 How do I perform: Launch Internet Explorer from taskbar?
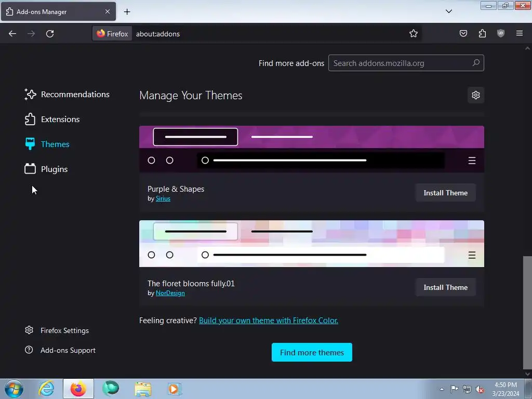pyautogui.click(x=46, y=389)
